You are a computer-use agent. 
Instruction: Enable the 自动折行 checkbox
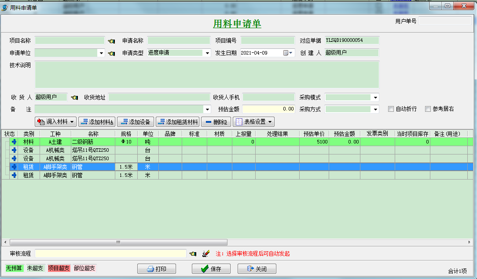point(391,109)
